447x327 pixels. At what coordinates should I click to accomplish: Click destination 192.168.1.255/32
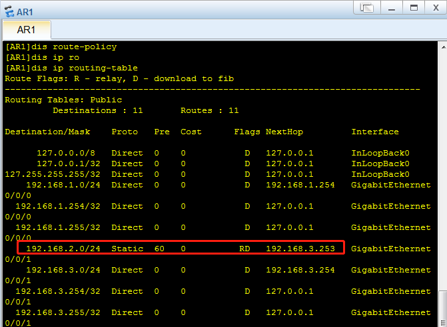click(x=58, y=227)
